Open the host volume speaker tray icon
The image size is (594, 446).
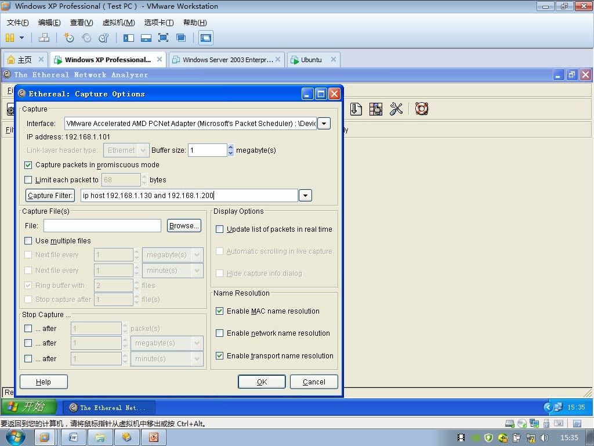544,438
